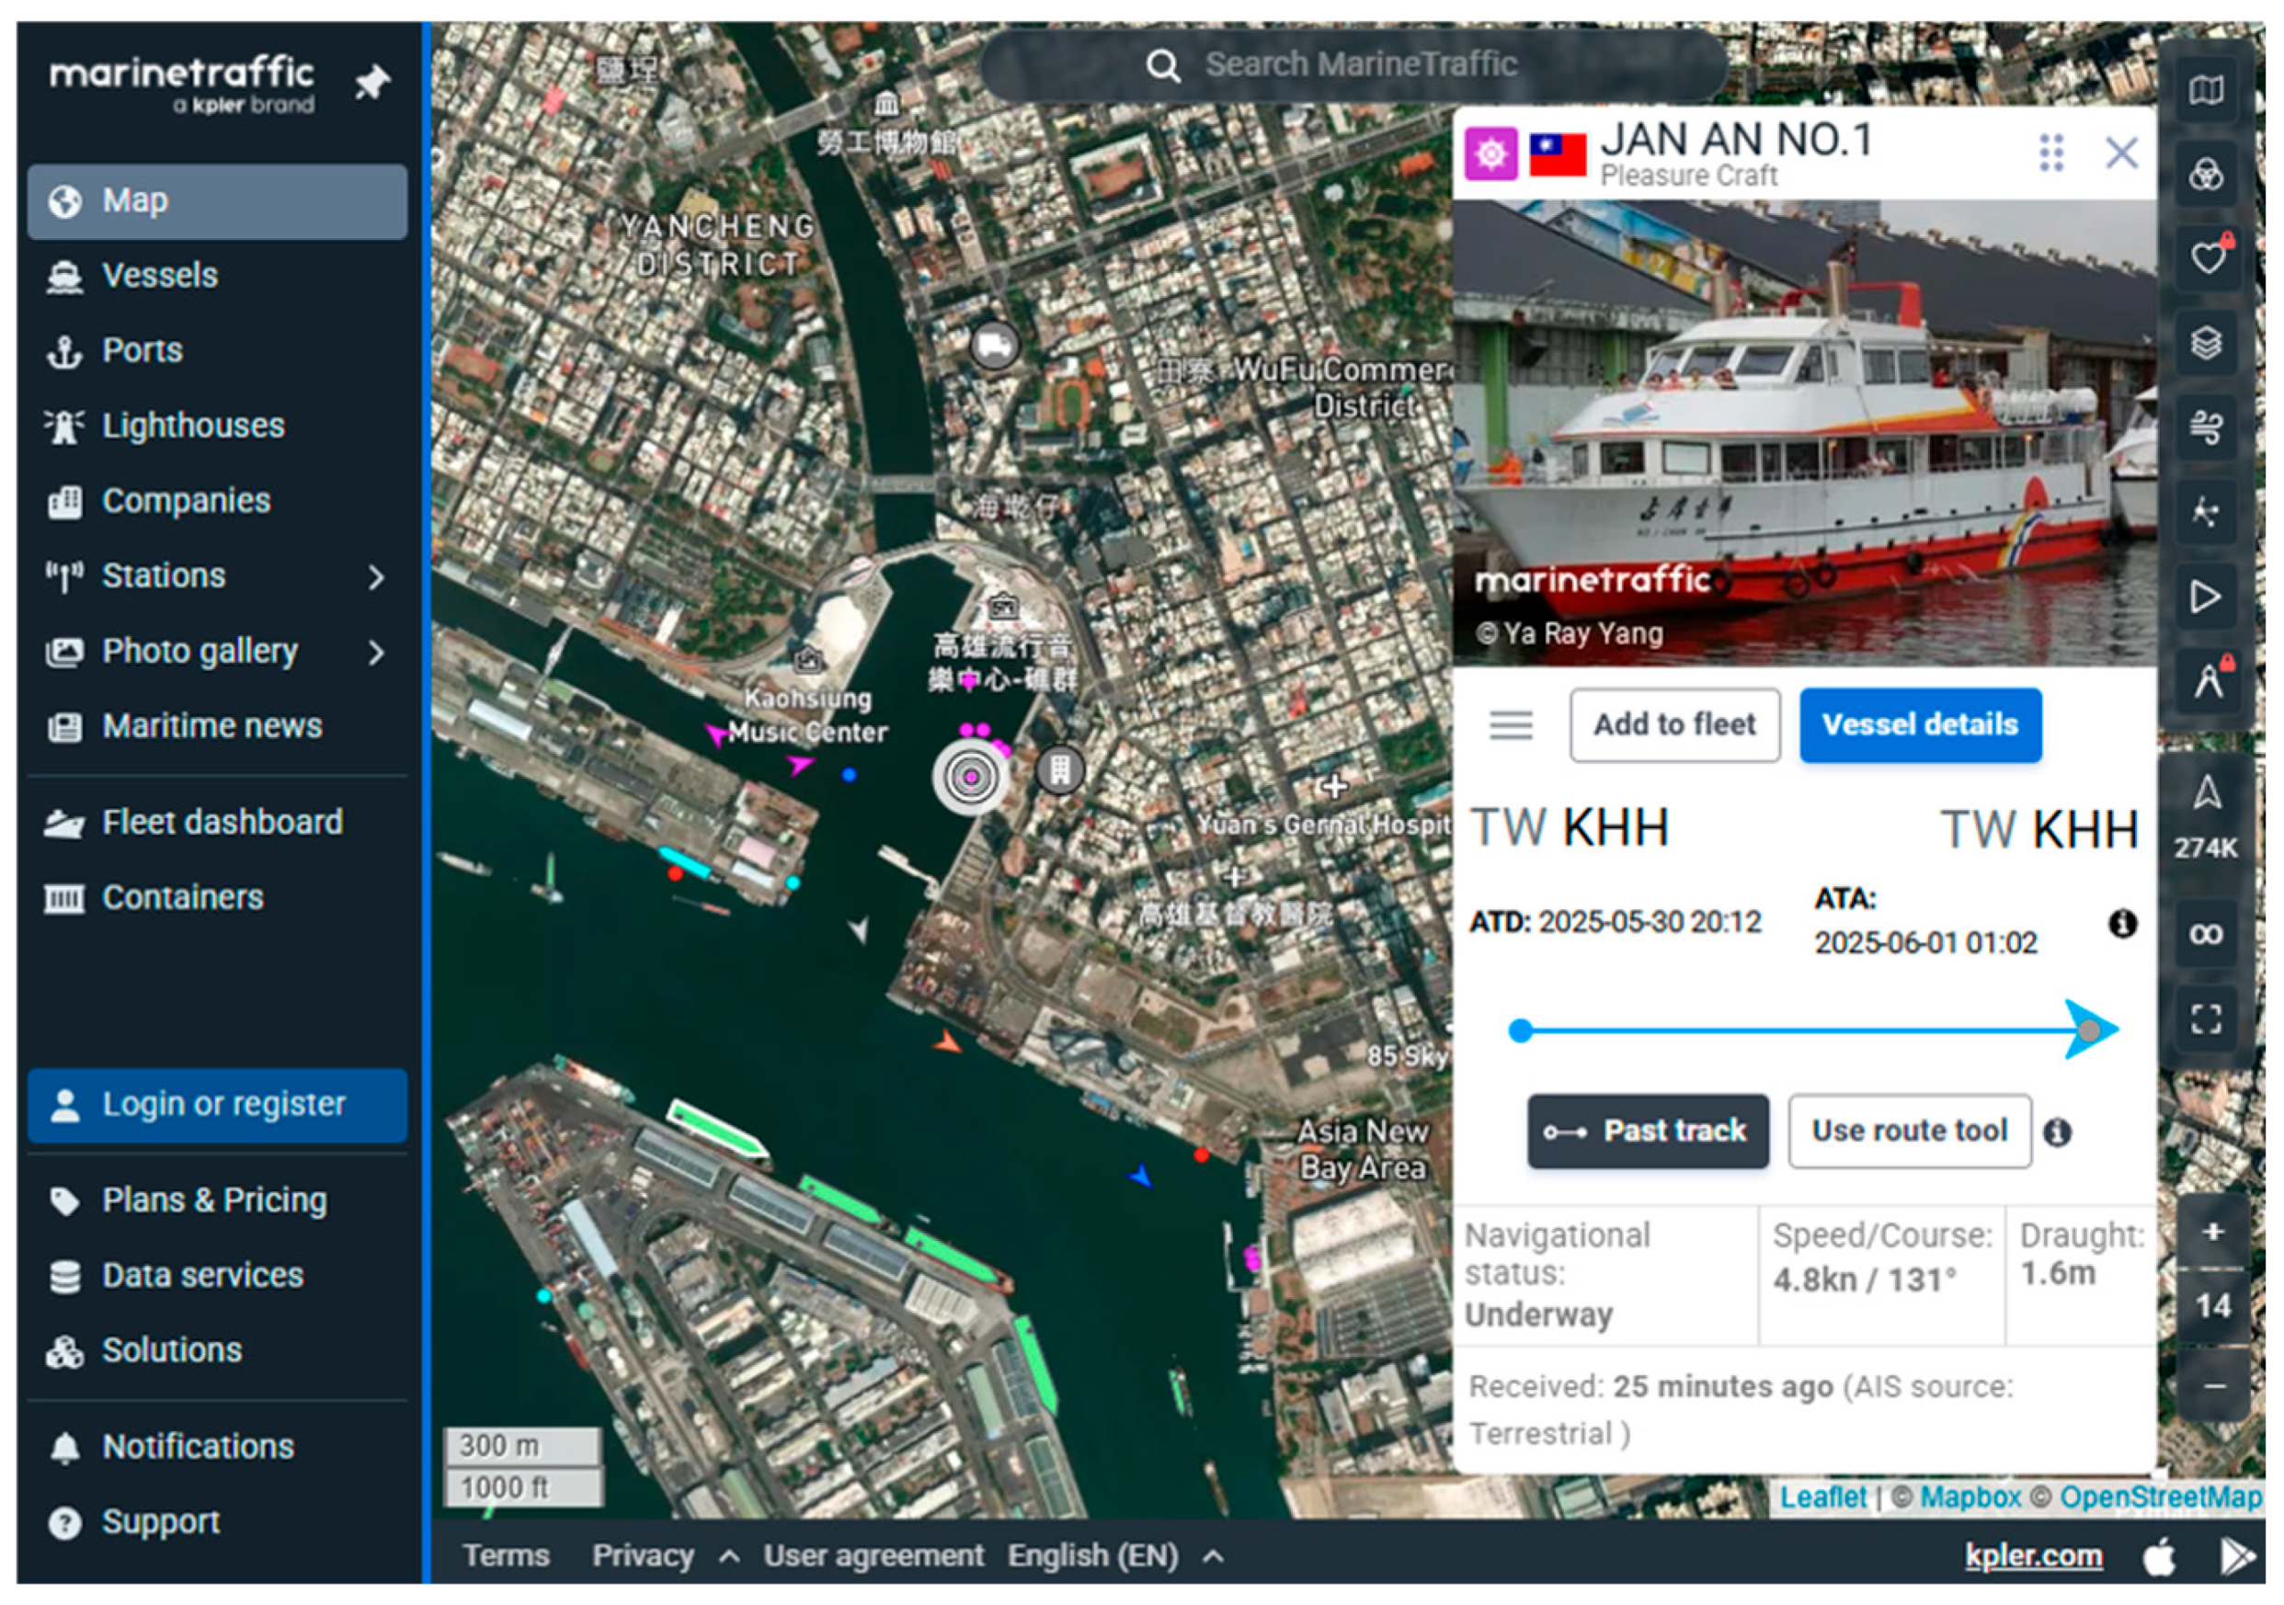The width and height of the screenshot is (2284, 1605).
Task: Click Add to fleet button
Action: [x=1675, y=725]
